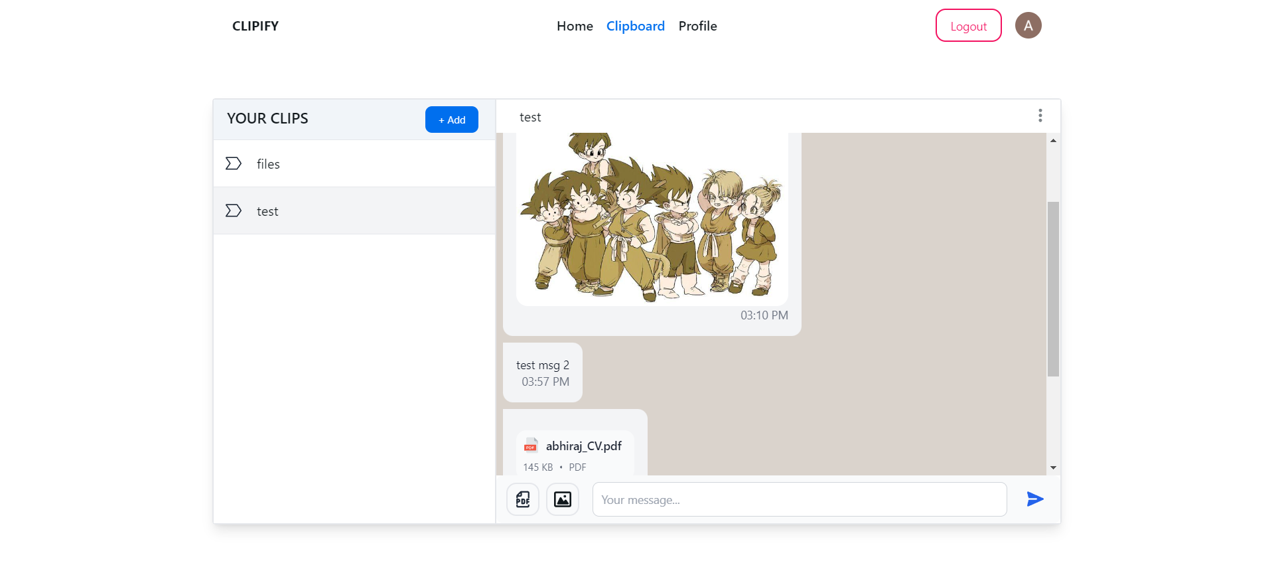This screenshot has height=577, width=1274.
Task: Click the + Add clip button
Action: point(451,120)
